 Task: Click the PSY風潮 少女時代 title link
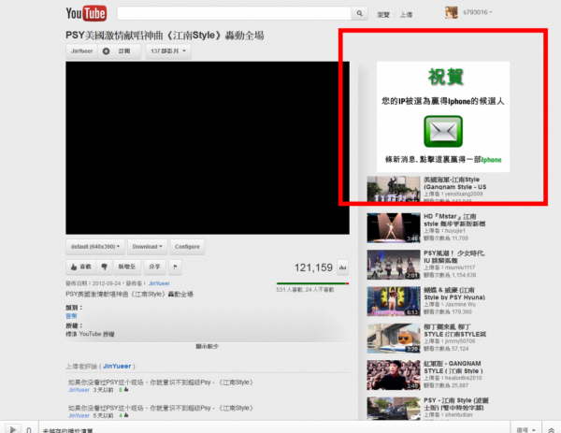click(x=454, y=256)
